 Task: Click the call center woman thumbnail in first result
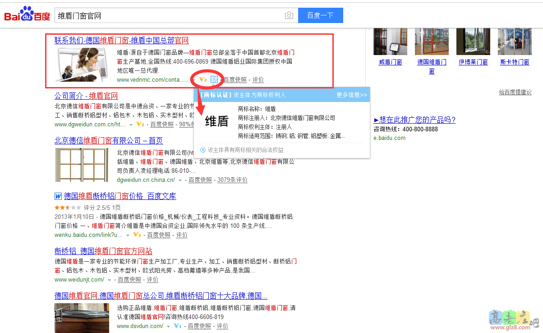point(81,64)
